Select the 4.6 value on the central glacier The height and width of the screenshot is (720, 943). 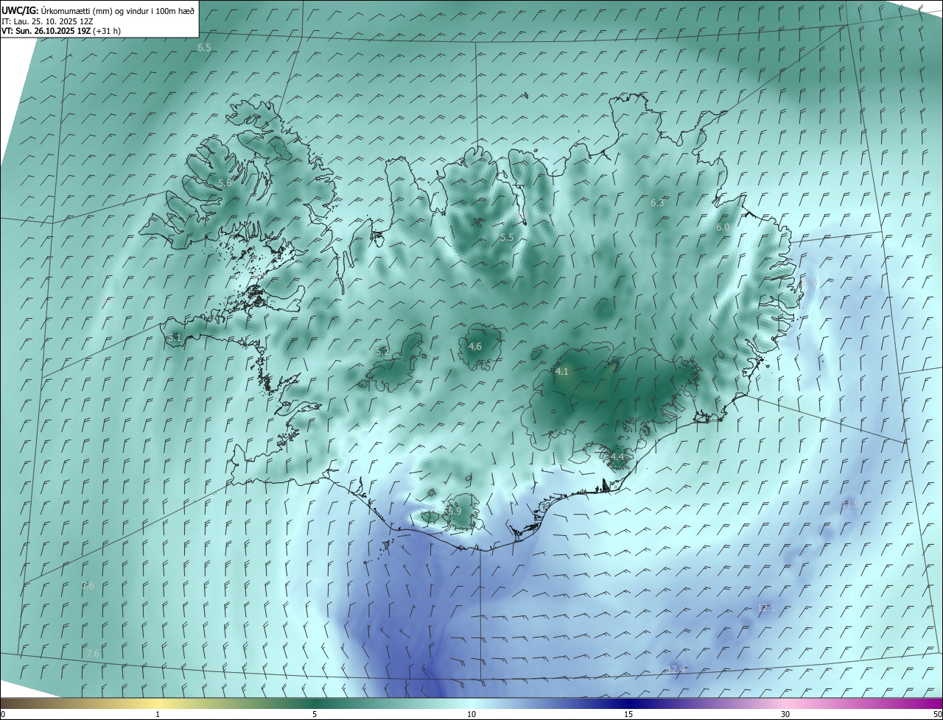pyautogui.click(x=475, y=346)
